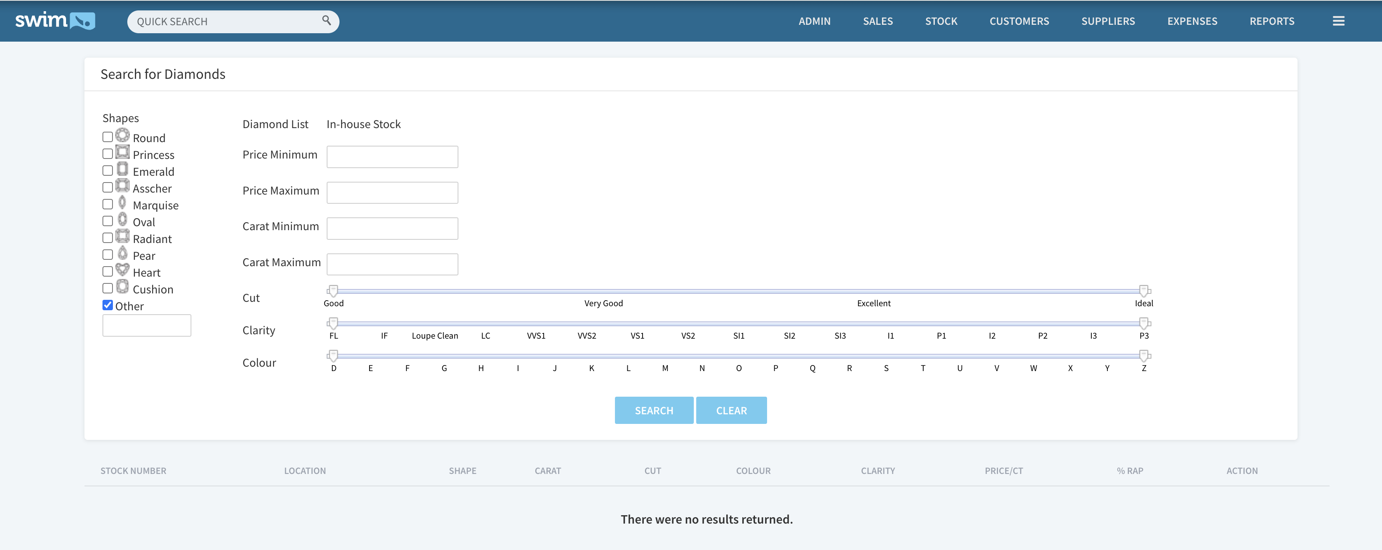Viewport: 1382px width, 550px height.
Task: Click the Clarity slider right handle at P3
Action: pos(1144,323)
